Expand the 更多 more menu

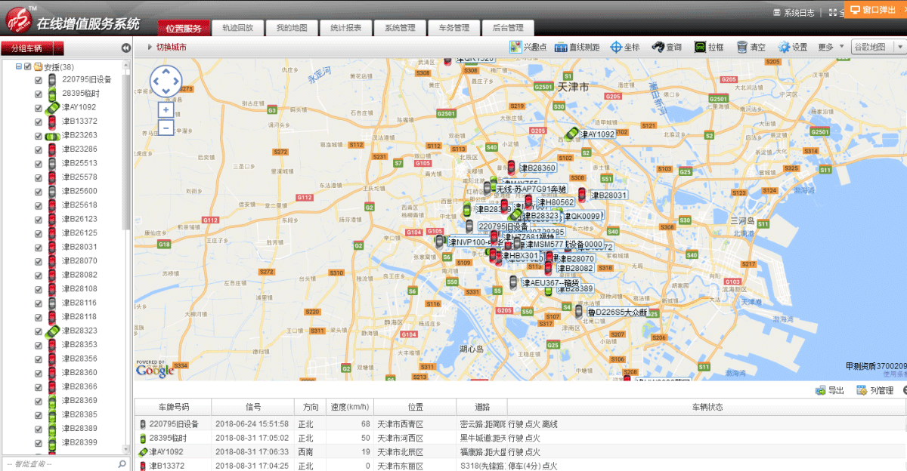(831, 47)
